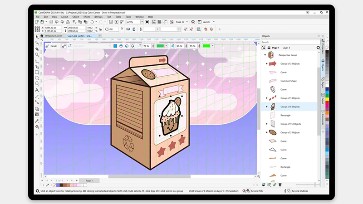The image size is (363, 204).
Task: Toggle show grid button
Action: click(160, 22)
